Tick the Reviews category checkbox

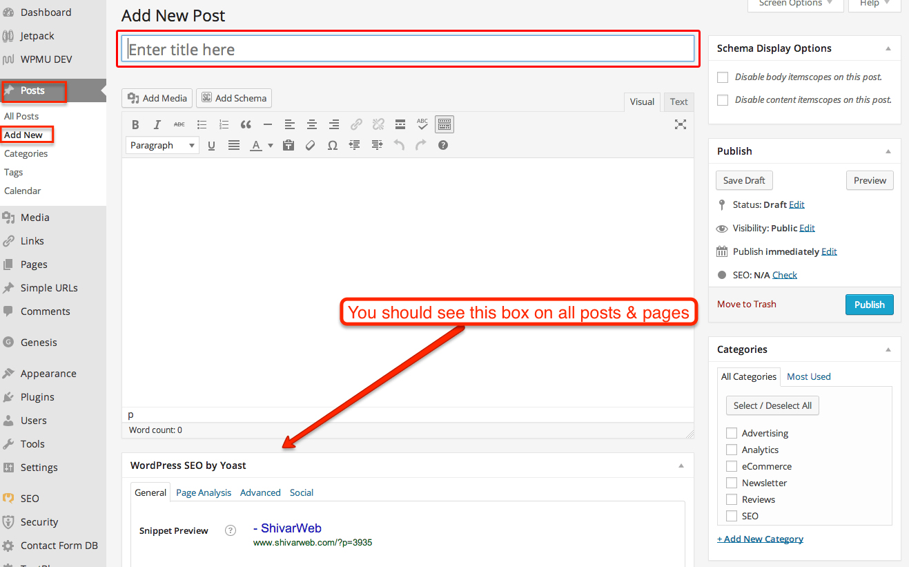(x=732, y=499)
